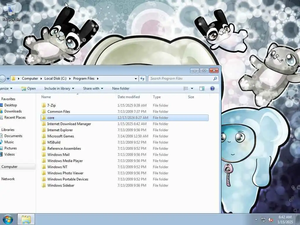
Task: Open the Organize menu
Action: (x=6, y=88)
